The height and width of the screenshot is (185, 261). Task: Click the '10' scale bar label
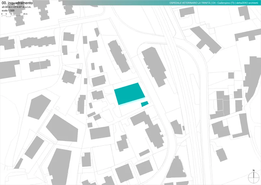point(11,14)
